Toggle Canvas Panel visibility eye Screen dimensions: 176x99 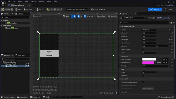[28, 64]
